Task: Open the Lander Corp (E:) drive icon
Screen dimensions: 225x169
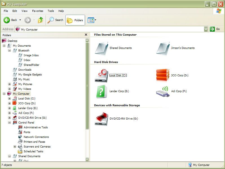Action: pyautogui.click(x=102, y=92)
